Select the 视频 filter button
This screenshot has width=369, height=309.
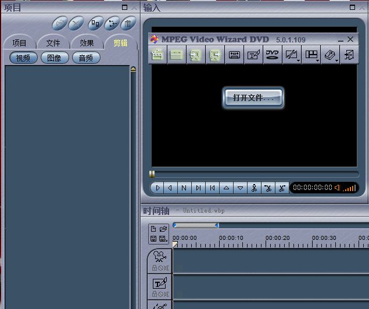(23, 58)
